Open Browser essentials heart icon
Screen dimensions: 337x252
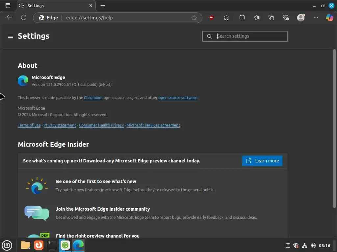286,18
